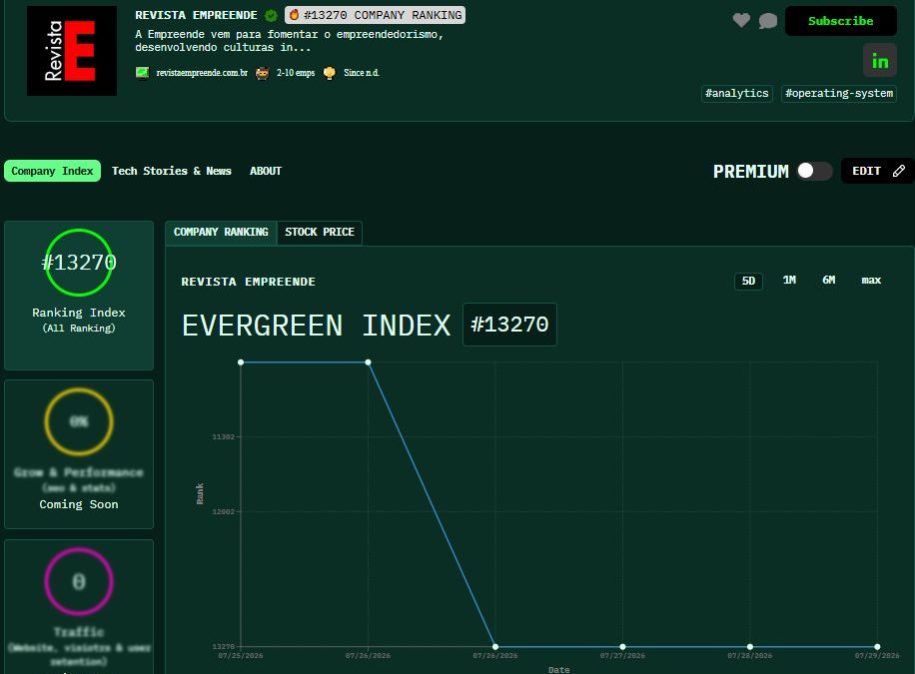The height and width of the screenshot is (674, 915).
Task: Click the 'REVISTA EMPREENDE' chart heading
Action: click(x=248, y=282)
